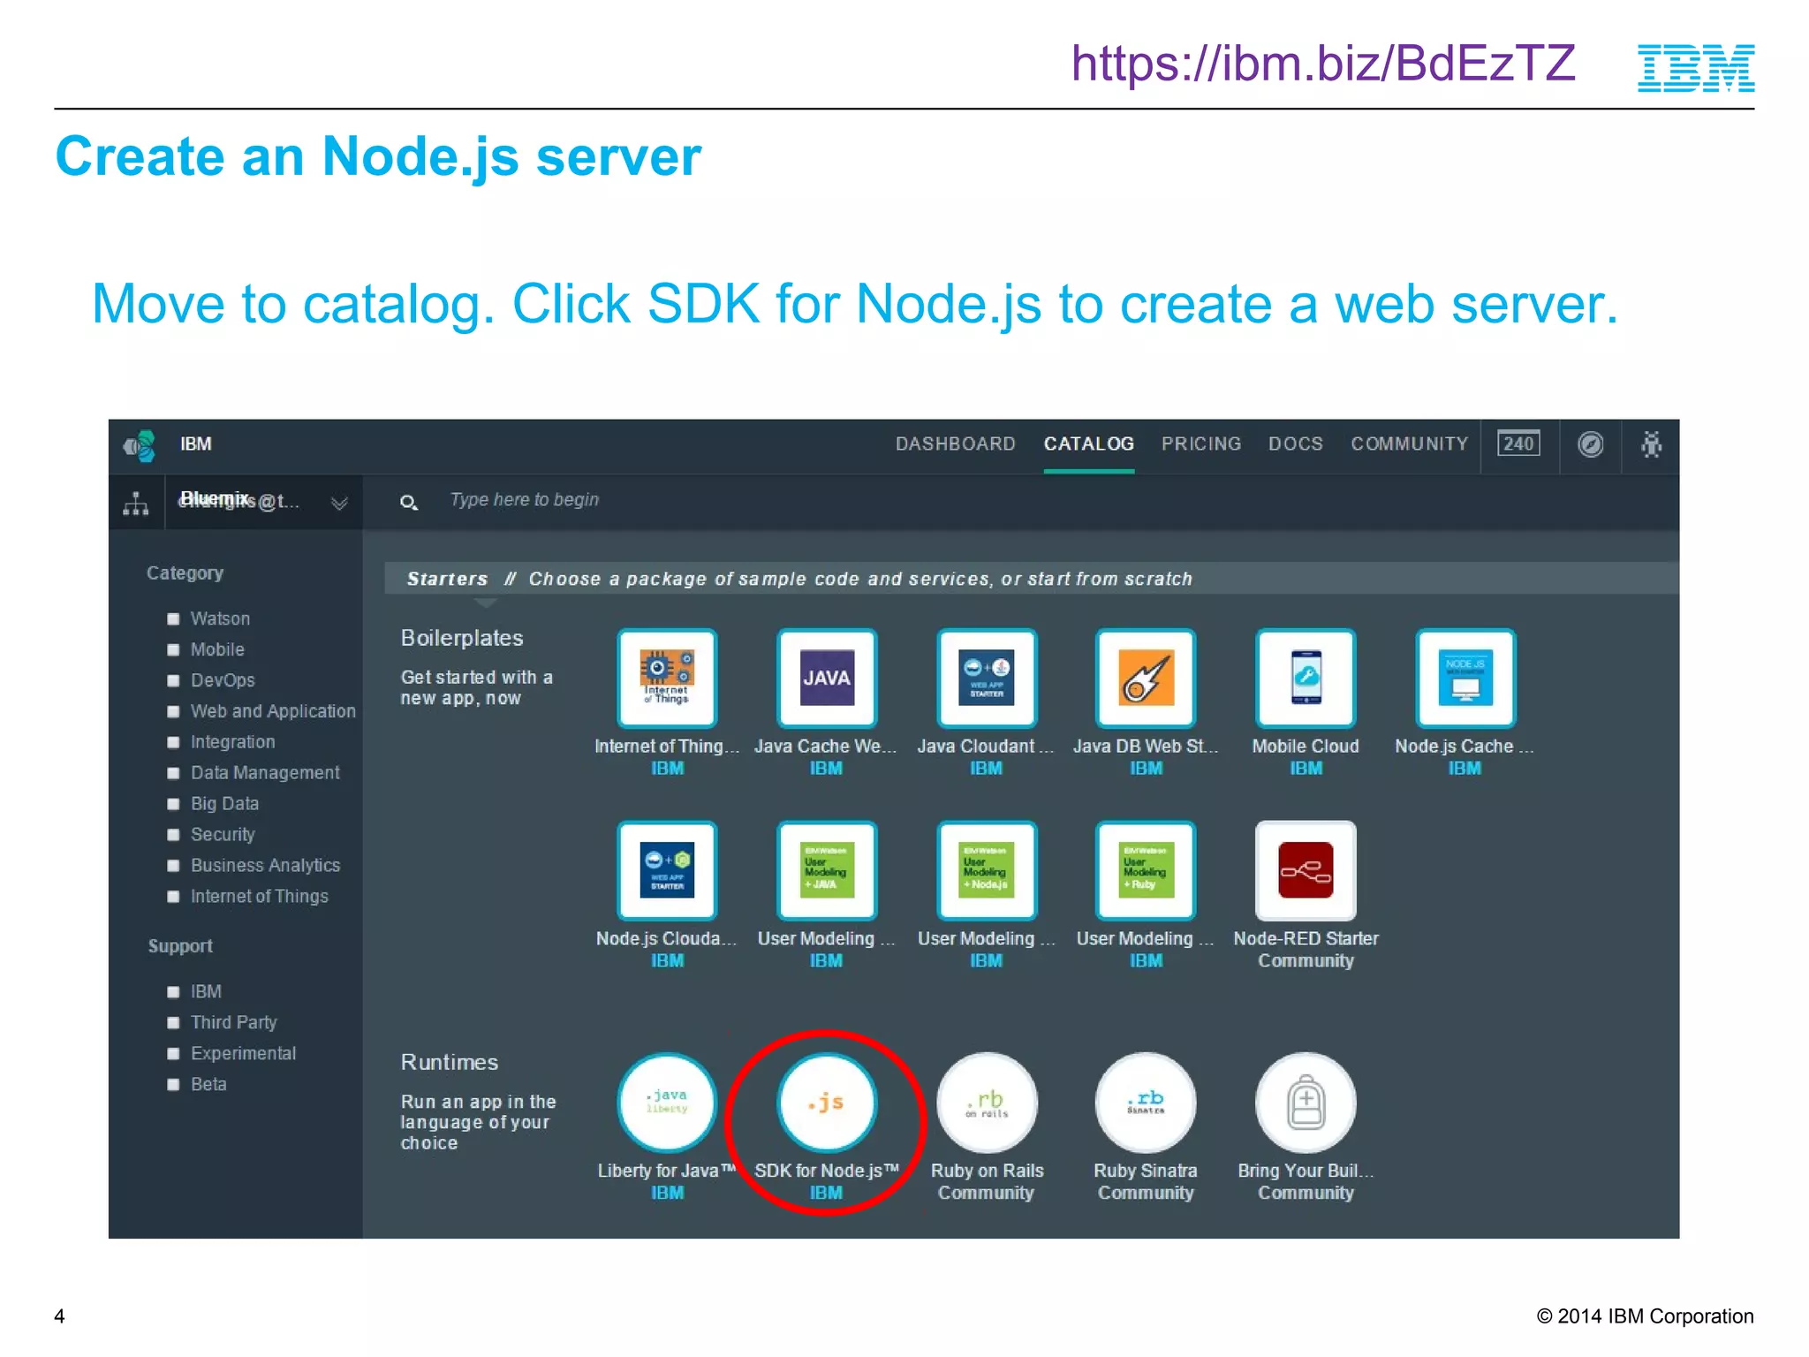The width and height of the screenshot is (1809, 1357).
Task: Select the User Modeling + Ruby icon
Action: 1146,870
